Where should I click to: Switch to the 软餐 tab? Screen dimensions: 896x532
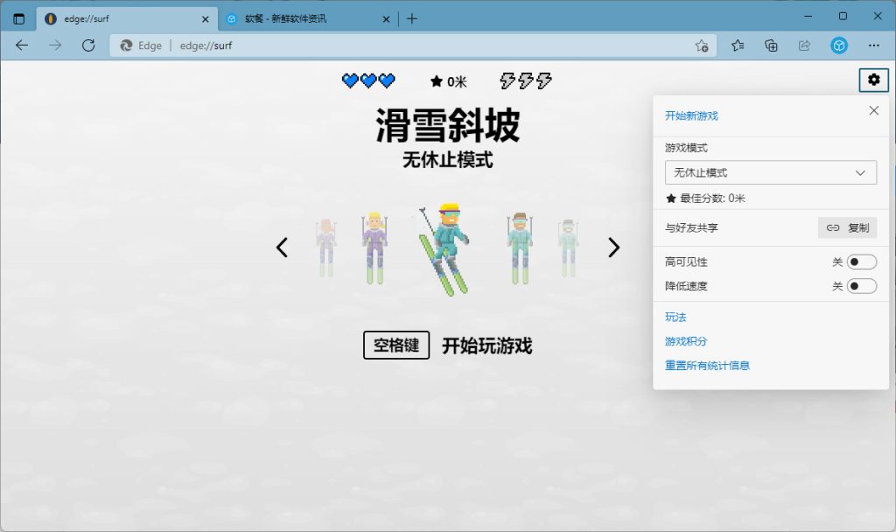pyautogui.click(x=297, y=18)
